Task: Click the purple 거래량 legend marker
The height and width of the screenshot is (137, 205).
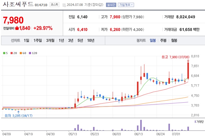Action: pos(195,122)
